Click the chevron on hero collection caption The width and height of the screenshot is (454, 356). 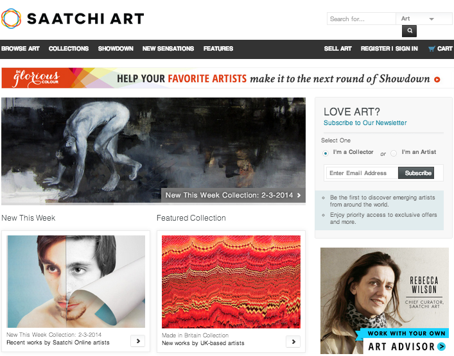pyautogui.click(x=299, y=195)
